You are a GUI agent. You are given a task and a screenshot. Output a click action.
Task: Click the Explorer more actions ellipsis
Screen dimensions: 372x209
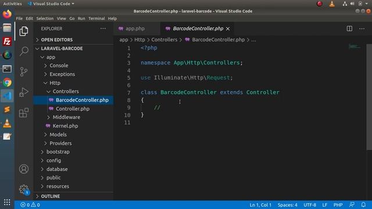103,28
